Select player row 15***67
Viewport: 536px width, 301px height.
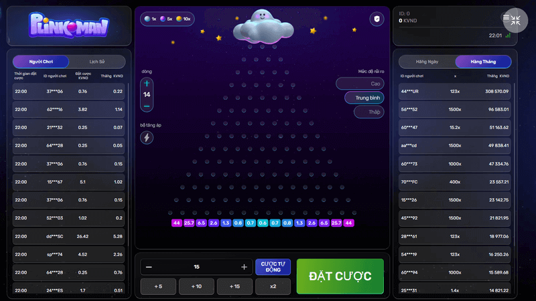pos(69,182)
